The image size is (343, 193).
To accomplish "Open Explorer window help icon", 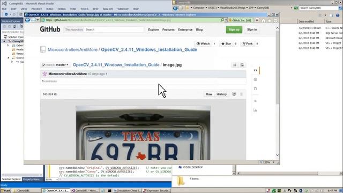I will pos(338,15).
